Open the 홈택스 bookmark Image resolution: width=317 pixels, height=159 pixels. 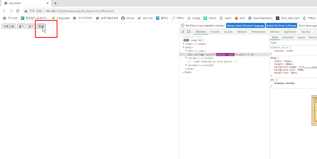tap(162, 18)
